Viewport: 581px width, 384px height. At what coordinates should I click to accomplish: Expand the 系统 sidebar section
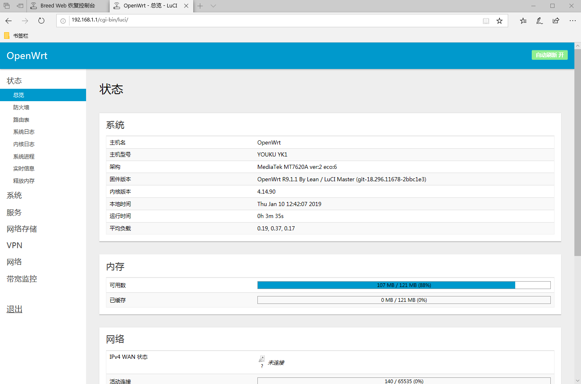[14, 195]
